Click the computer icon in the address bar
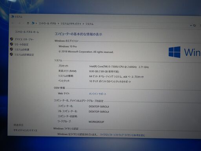 click(33, 23)
